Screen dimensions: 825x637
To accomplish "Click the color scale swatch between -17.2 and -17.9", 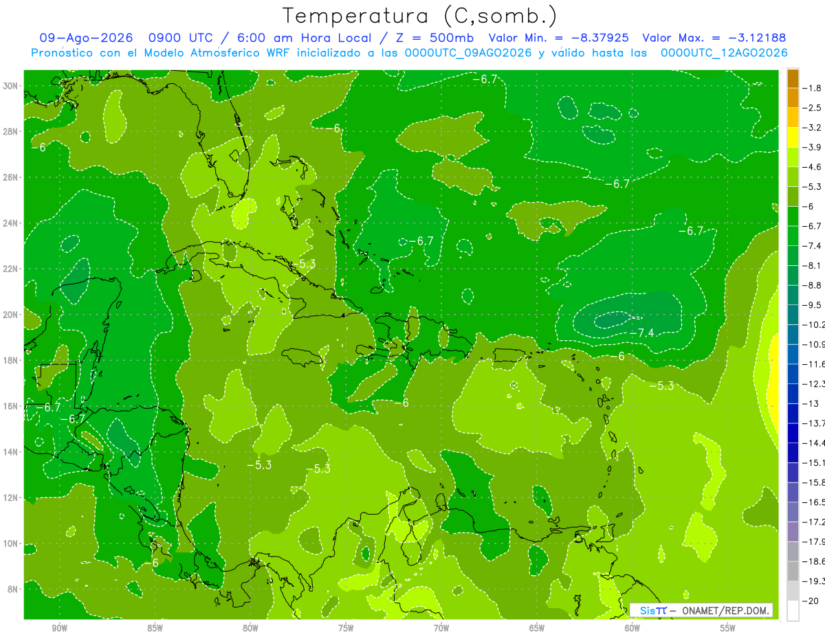I will 793,531.
